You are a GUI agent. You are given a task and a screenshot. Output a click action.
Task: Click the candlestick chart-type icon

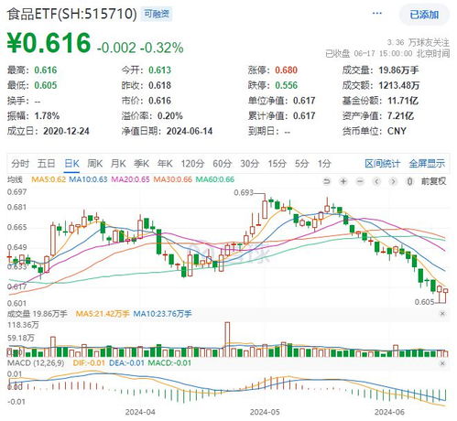tap(409, 181)
